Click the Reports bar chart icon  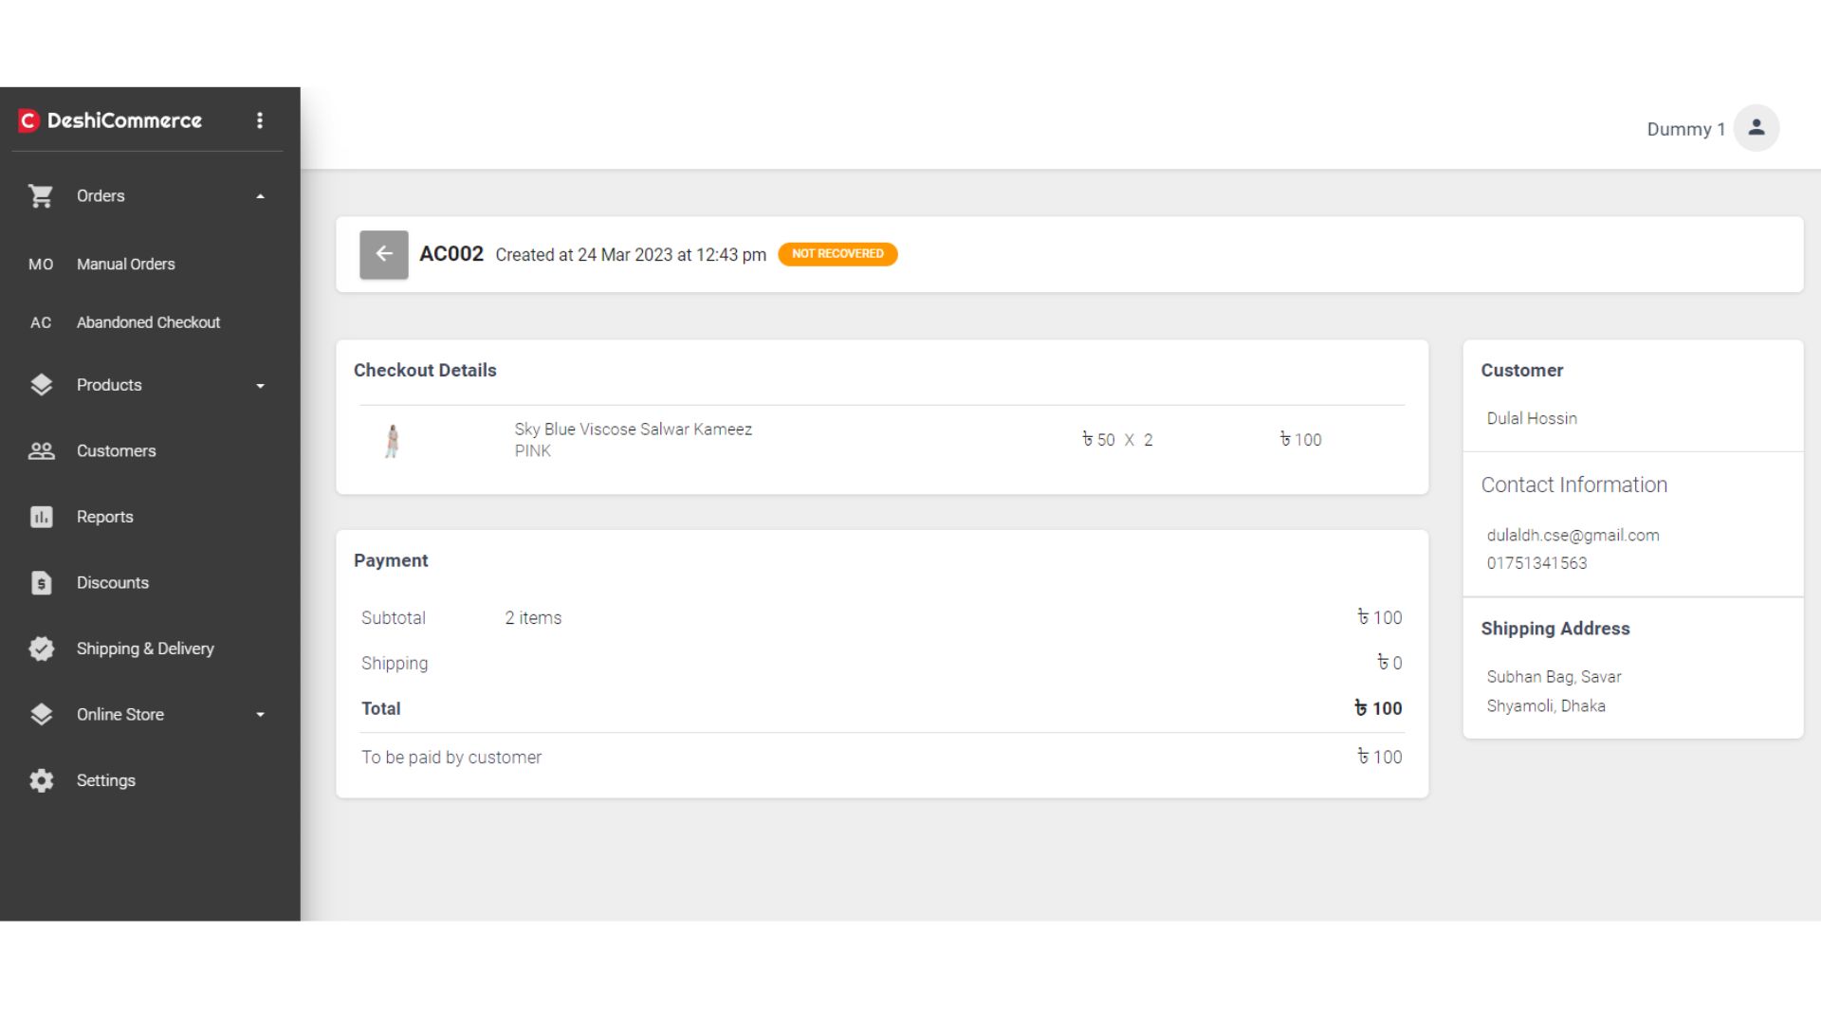click(41, 517)
